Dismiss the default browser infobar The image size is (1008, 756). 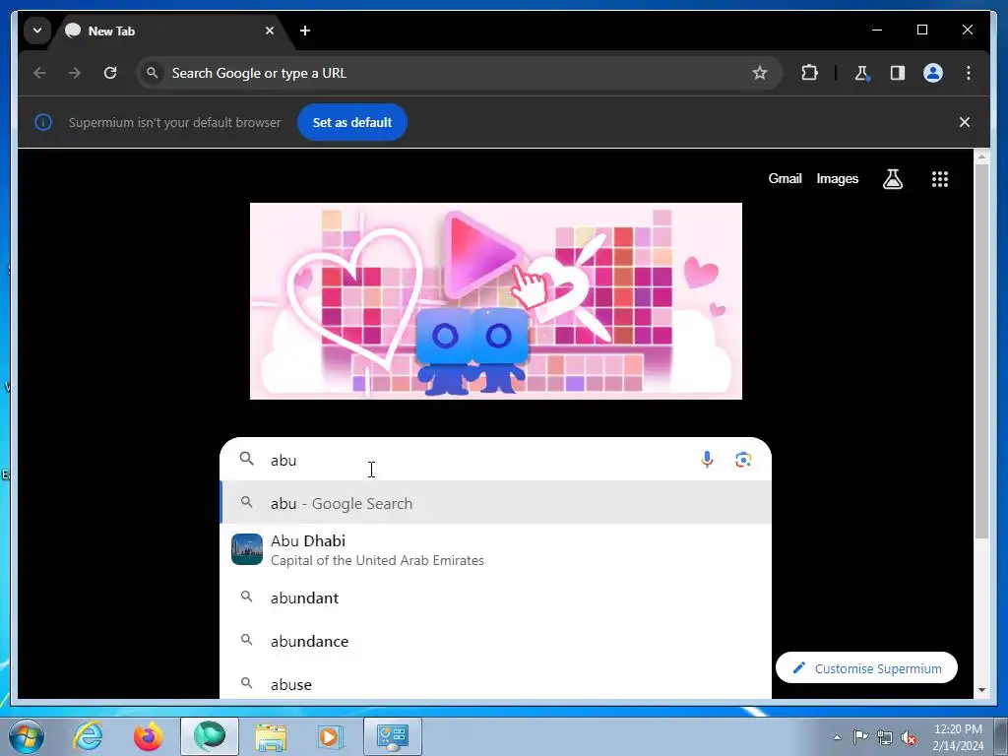point(965,122)
